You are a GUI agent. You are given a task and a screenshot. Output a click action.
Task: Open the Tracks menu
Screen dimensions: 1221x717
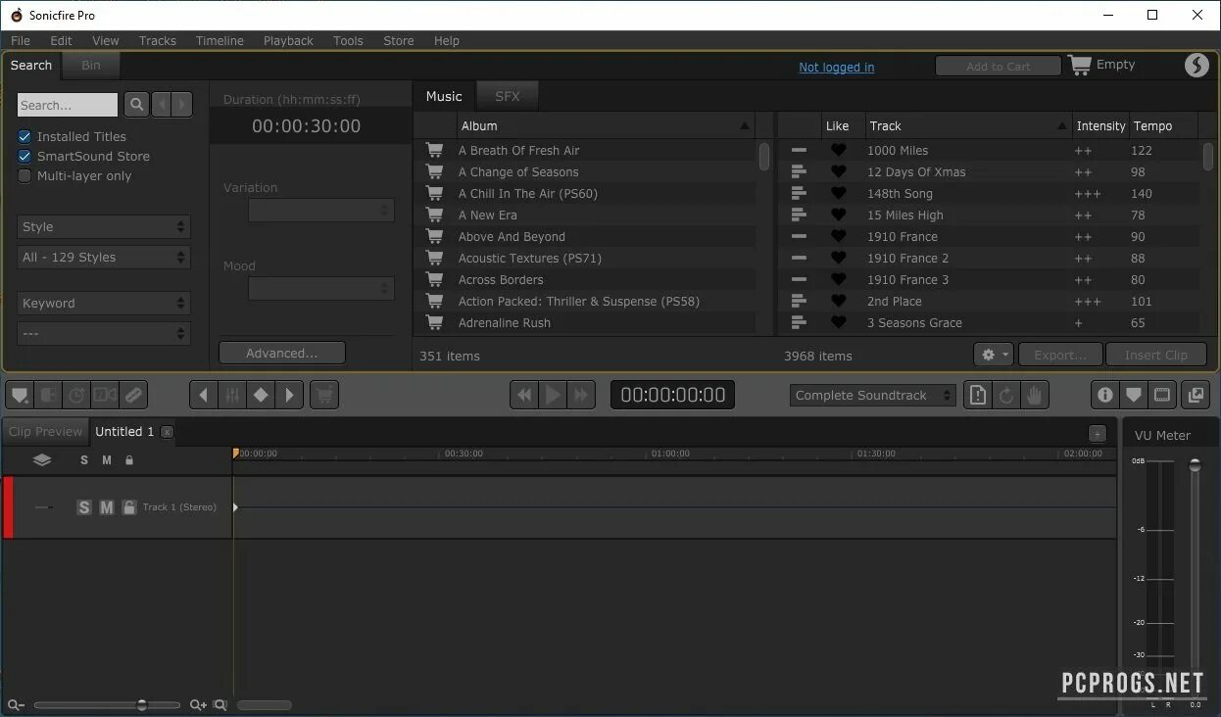coord(158,40)
